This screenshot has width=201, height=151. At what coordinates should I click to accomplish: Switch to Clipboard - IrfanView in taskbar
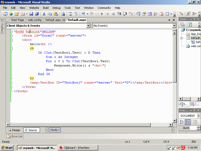[78, 148]
